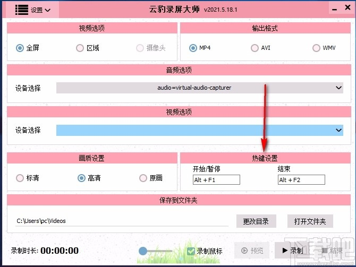
Task: Click the 录制时长 00:00:00 timer text
Action: [x=45, y=251]
